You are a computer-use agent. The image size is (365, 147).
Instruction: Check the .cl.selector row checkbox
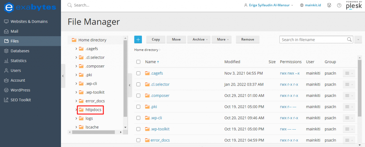[x=139, y=85]
